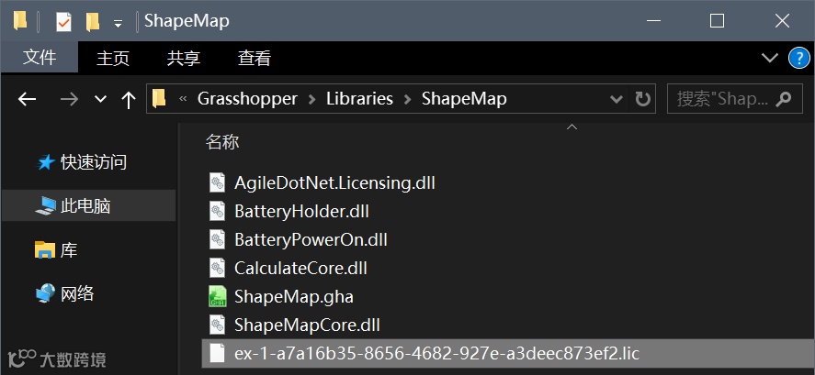Click the CalculateCore.dll gear file icon
815x375 pixels.
pos(217,268)
